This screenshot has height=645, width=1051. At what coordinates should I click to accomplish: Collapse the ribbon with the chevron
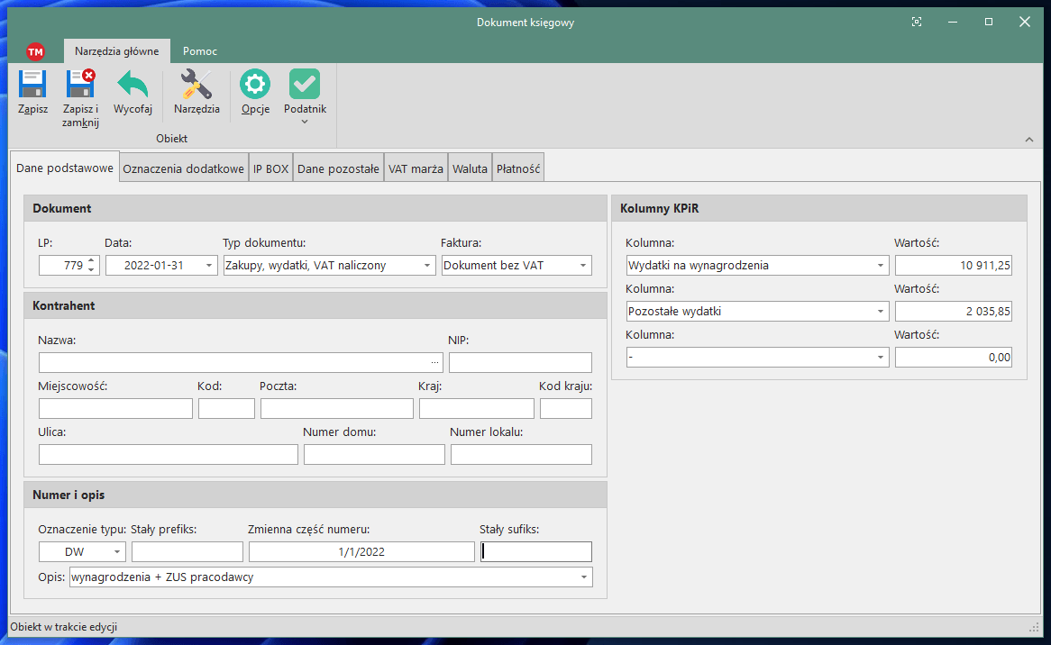(x=1029, y=140)
